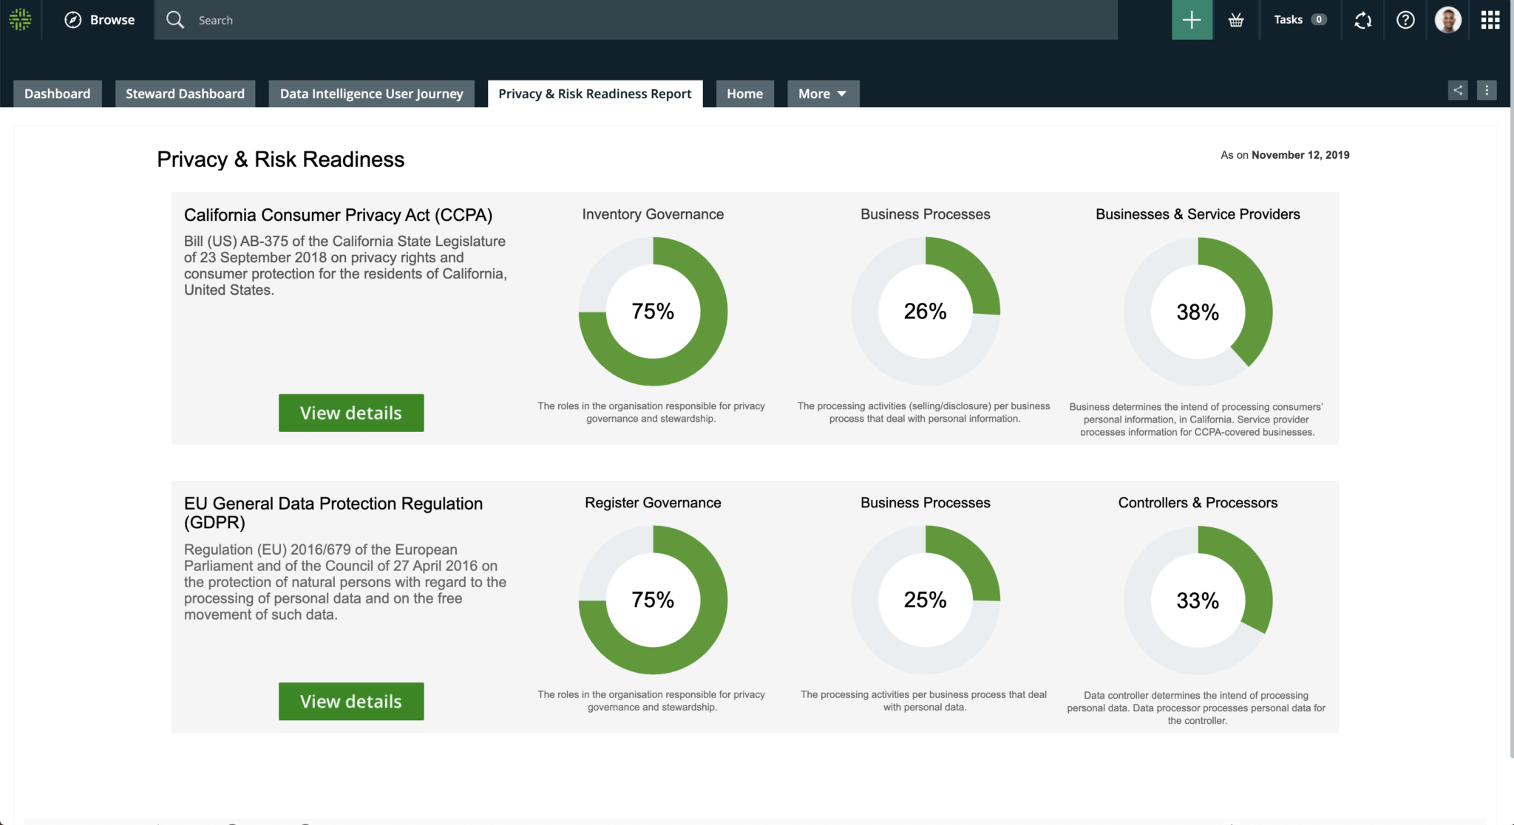This screenshot has width=1514, height=825.
Task: Expand the More tab dropdown
Action: pyautogui.click(x=822, y=93)
